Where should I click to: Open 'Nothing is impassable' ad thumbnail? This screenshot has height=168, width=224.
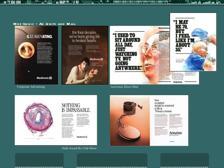point(56,120)
